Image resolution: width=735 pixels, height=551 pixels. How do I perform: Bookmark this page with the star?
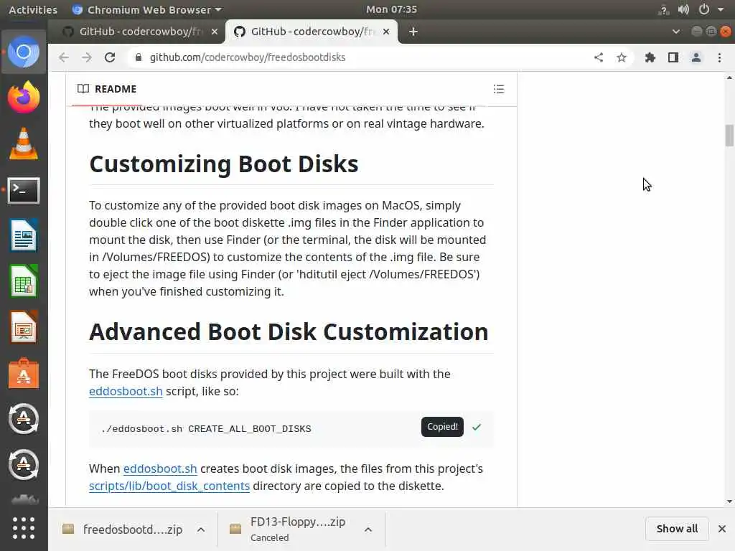point(622,57)
